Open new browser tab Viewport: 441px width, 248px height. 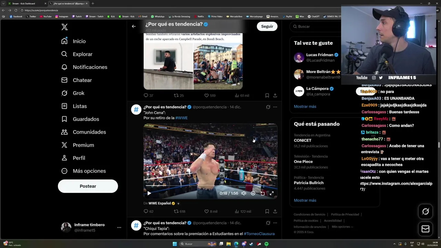(93, 3)
